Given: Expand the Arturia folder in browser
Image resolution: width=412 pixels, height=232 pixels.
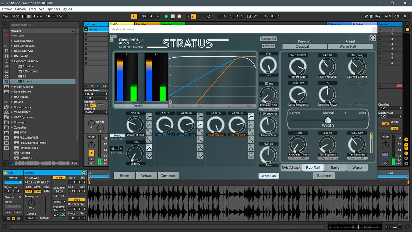Looking at the screenshot, I should (x=12, y=36).
